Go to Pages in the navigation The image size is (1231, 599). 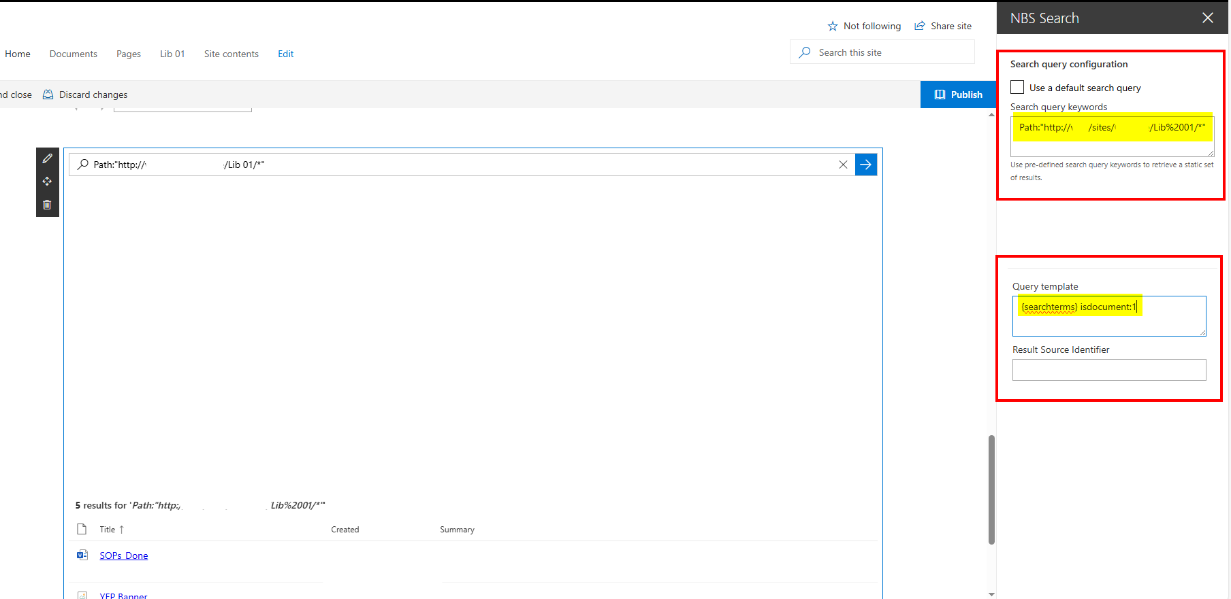[129, 54]
